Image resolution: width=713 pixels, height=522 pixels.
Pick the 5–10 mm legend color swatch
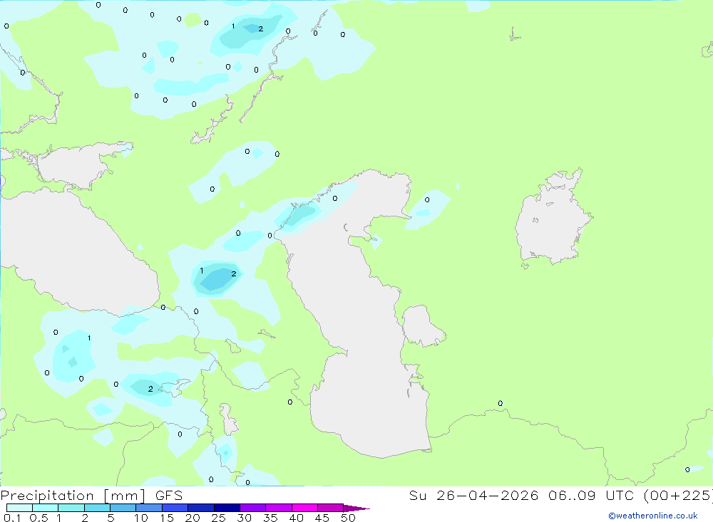click(x=123, y=508)
